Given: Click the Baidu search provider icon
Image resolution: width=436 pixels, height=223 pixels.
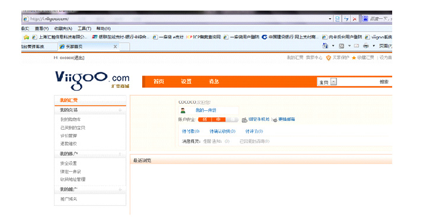Looking at the screenshot, I should (365, 18).
